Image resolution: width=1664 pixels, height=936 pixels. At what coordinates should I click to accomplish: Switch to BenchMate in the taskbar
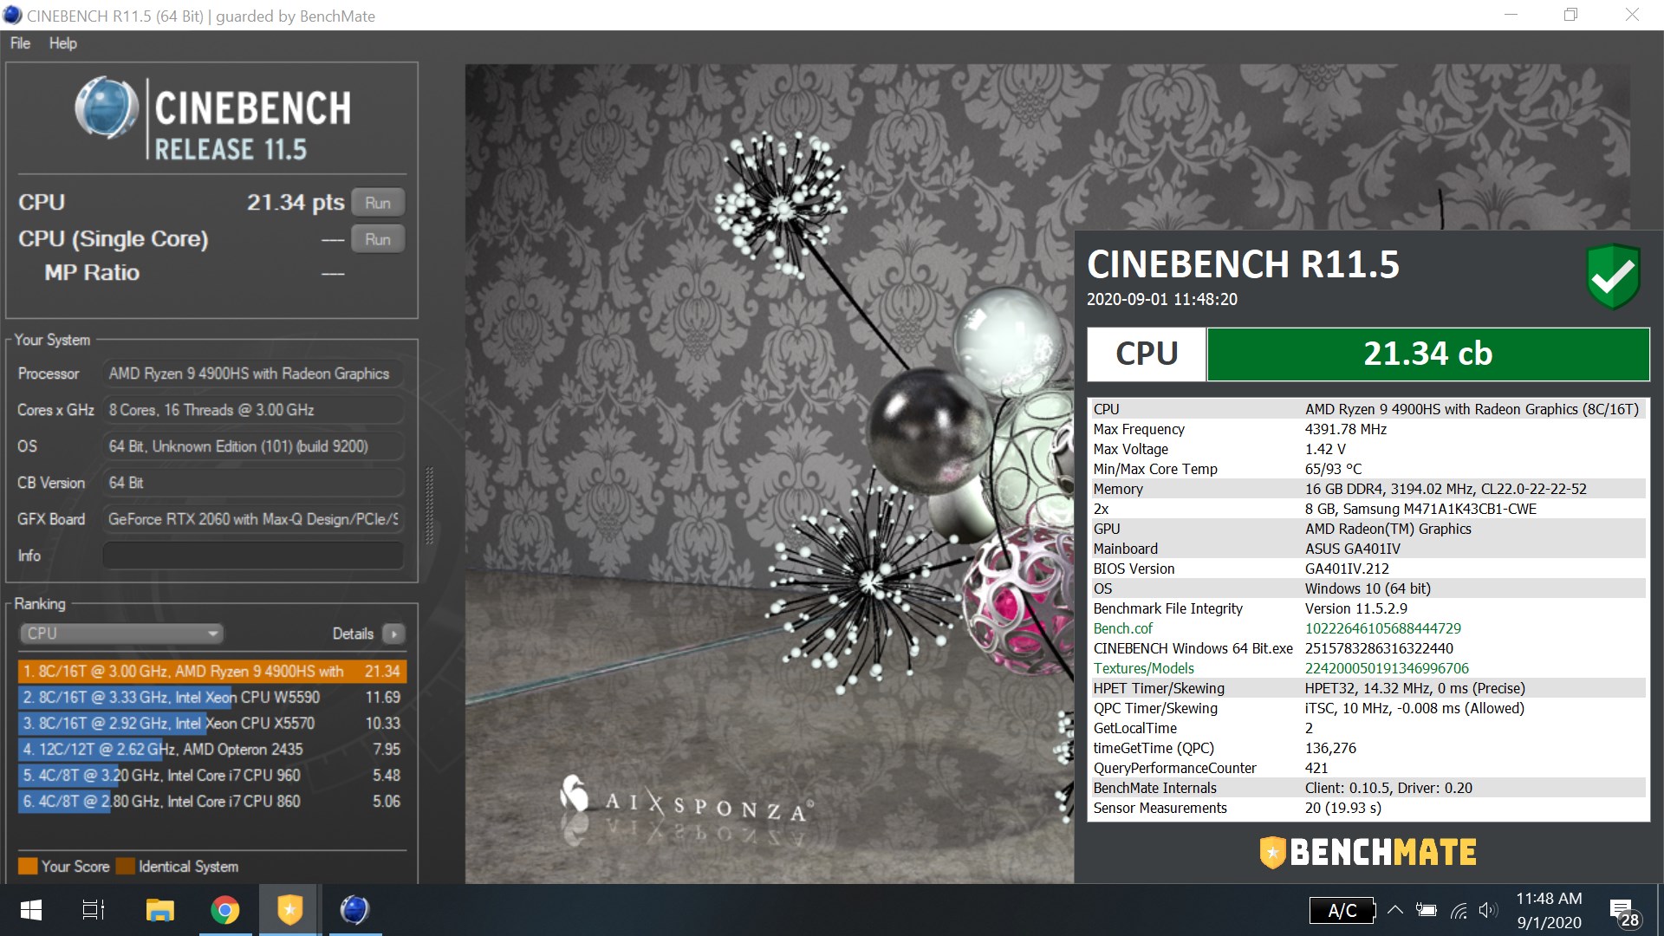pyautogui.click(x=289, y=910)
